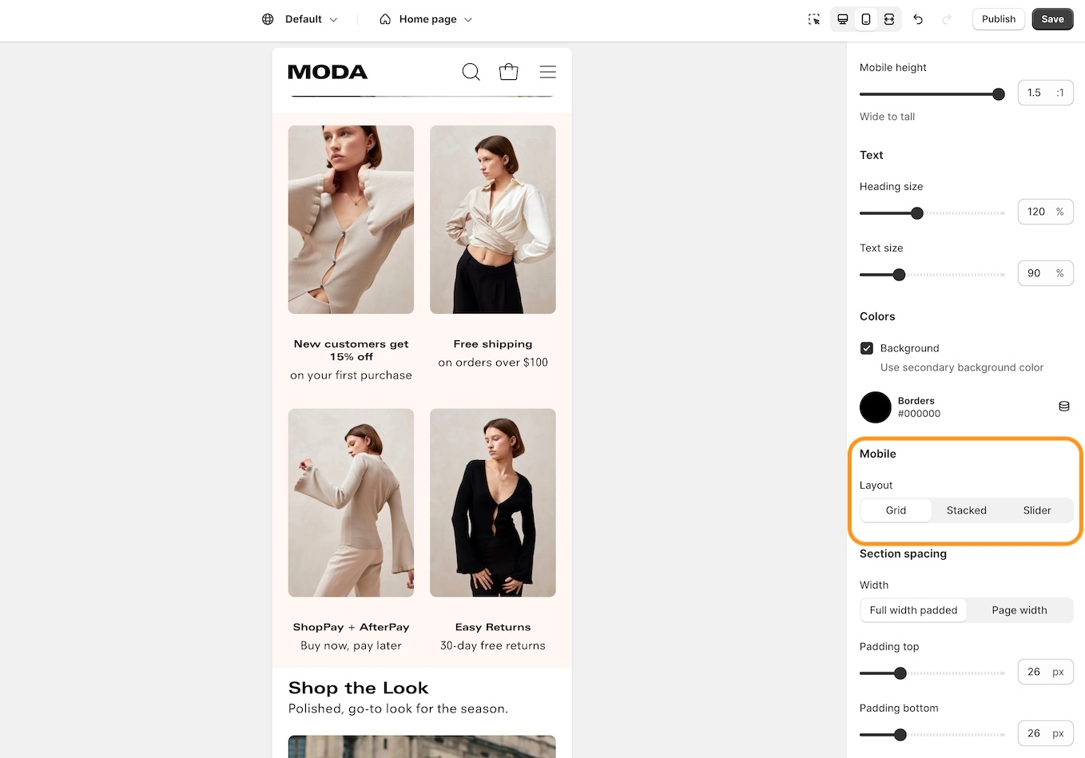Click the dynamic source icon beside Borders
Image resolution: width=1085 pixels, height=758 pixels.
point(1063,407)
